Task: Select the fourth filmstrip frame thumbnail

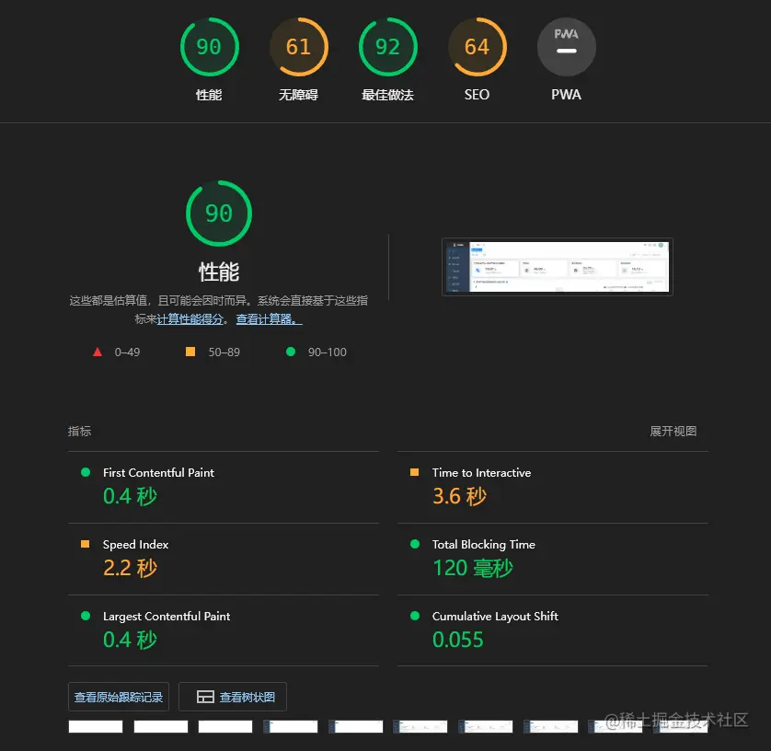Action: click(x=291, y=726)
